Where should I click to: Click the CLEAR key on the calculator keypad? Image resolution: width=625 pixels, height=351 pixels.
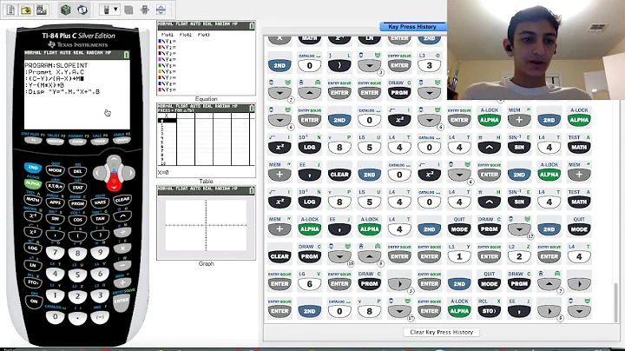pos(122,200)
